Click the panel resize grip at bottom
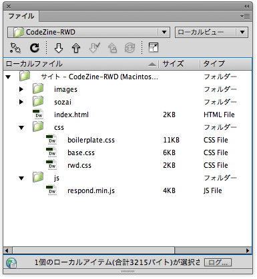The height and width of the screenshot is (279, 257). pos(127,271)
